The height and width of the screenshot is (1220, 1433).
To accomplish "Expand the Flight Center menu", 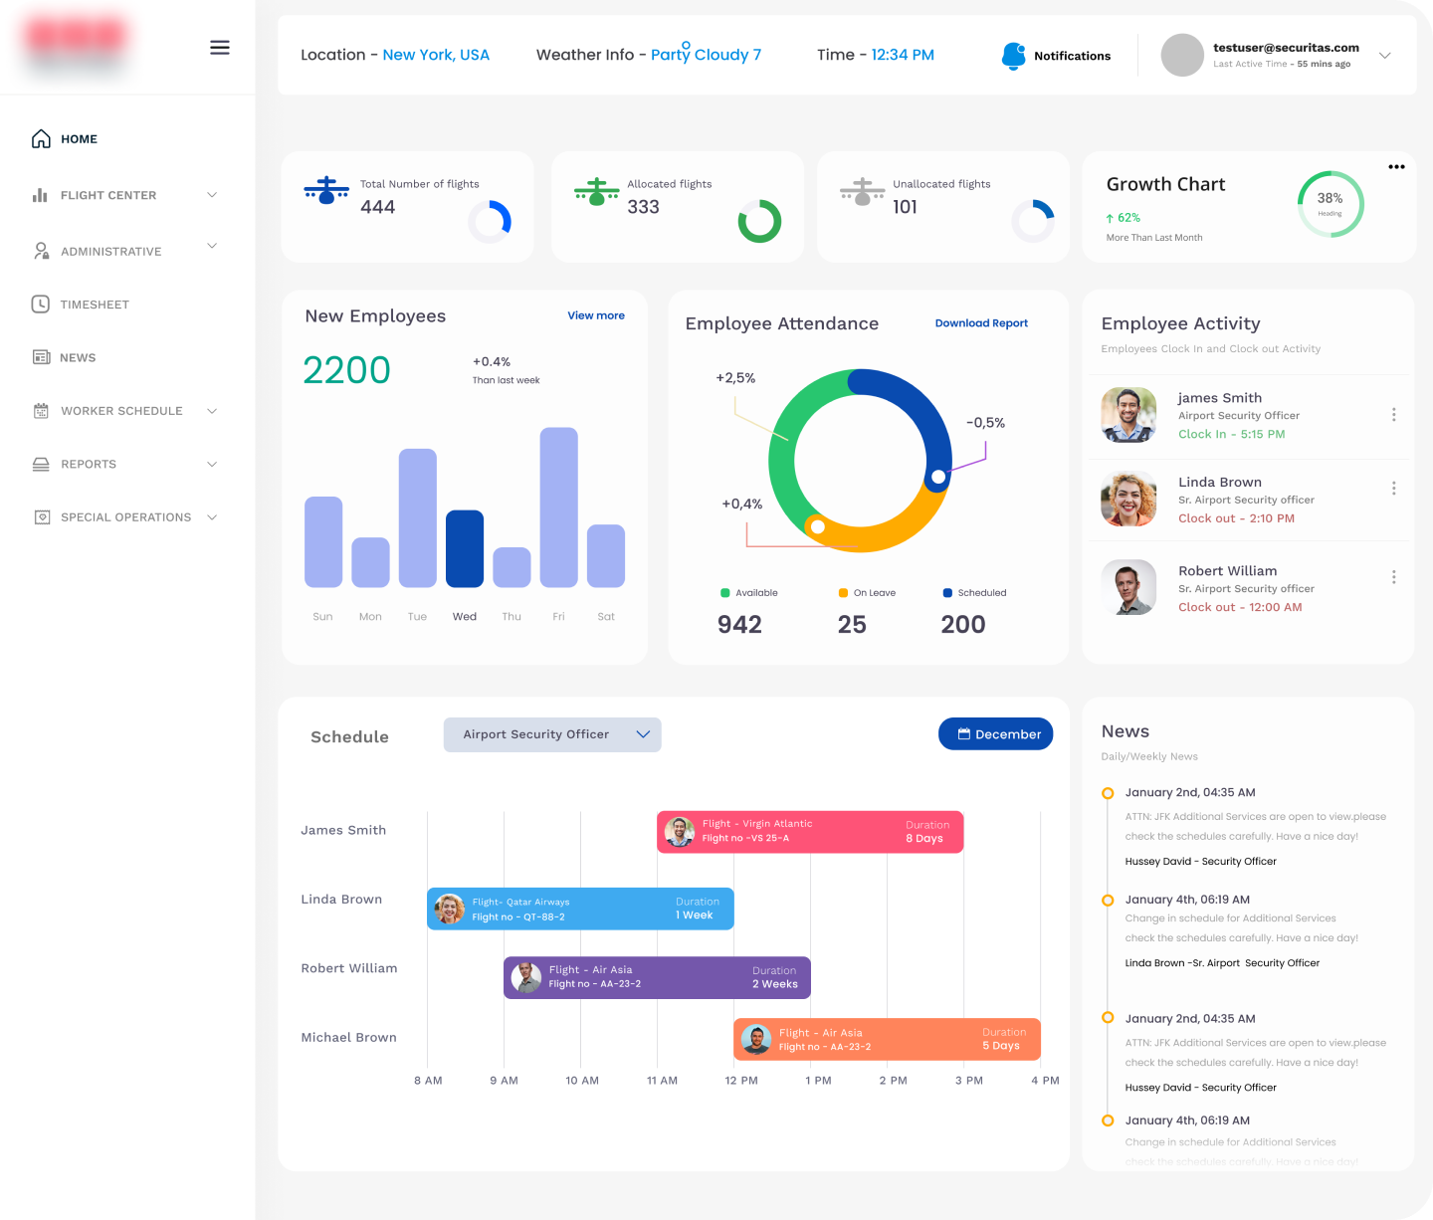I will (x=211, y=195).
